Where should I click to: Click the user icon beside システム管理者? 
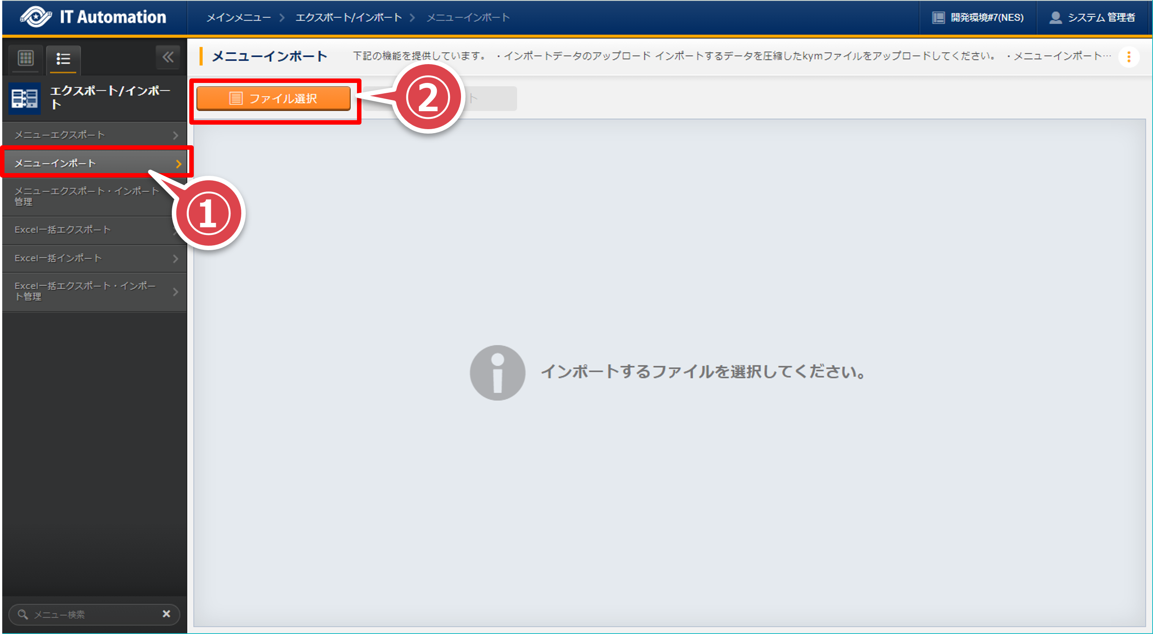[x=1055, y=17]
